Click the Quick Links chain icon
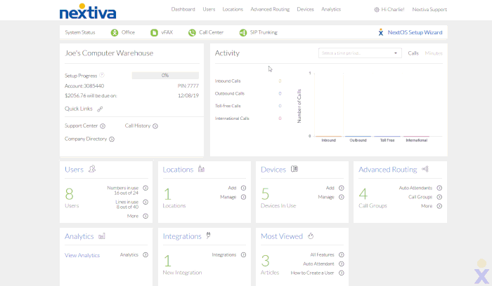 click(x=100, y=109)
